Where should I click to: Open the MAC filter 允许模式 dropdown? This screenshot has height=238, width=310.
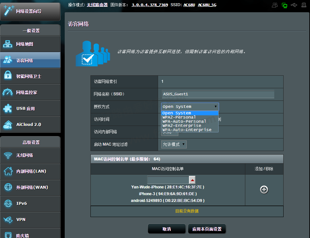[x=174, y=144]
